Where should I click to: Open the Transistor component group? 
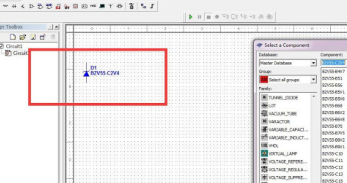click(x=23, y=6)
